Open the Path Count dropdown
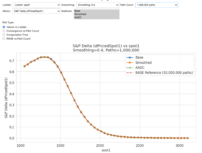The image size is (202, 153). pyautogui.click(x=157, y=5)
